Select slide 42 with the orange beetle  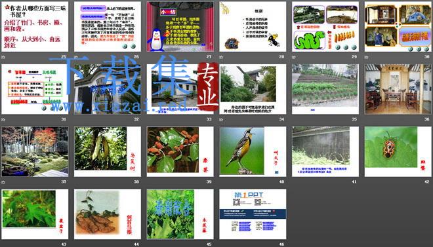(x=398, y=151)
